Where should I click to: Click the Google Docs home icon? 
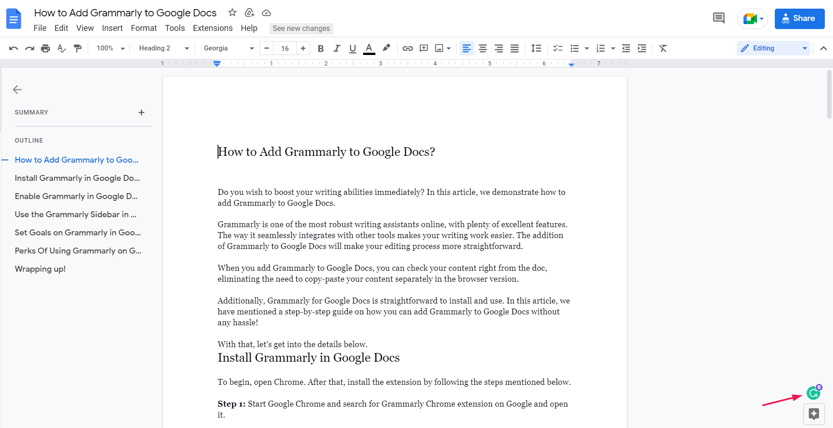click(14, 19)
